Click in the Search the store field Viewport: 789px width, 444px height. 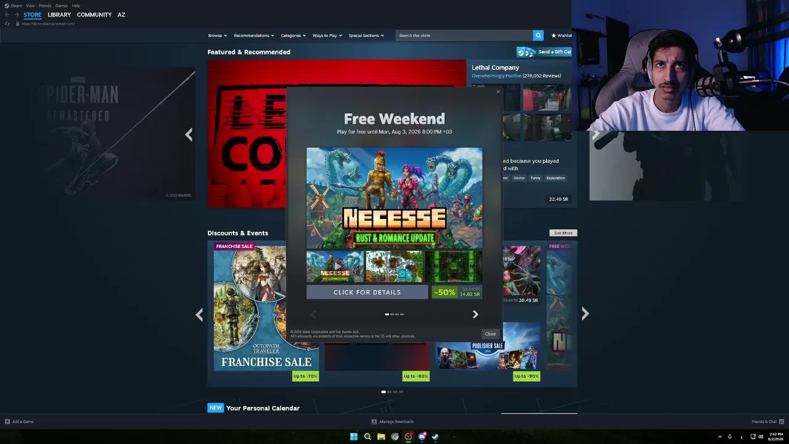pos(464,35)
